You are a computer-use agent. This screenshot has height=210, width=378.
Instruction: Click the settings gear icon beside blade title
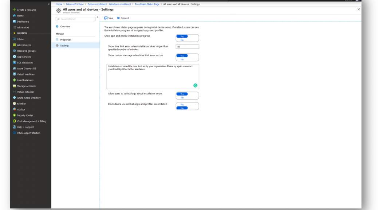click(x=58, y=10)
